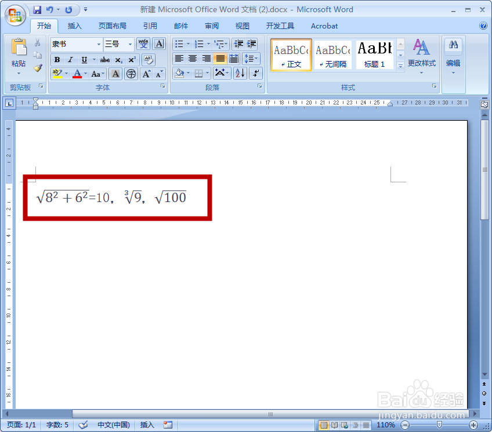Open font color dropdown arrow

[x=85, y=74]
